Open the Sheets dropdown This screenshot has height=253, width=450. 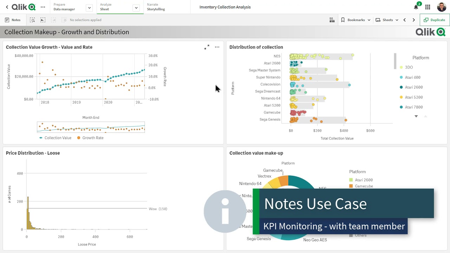pos(387,20)
